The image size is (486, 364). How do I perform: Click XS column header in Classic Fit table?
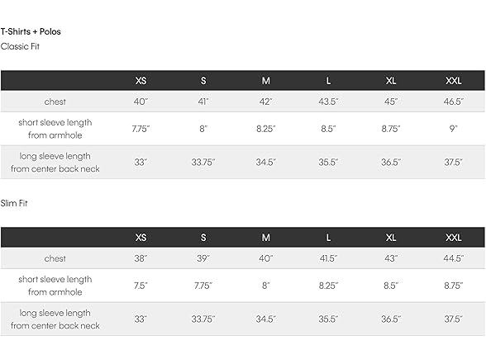pos(141,81)
